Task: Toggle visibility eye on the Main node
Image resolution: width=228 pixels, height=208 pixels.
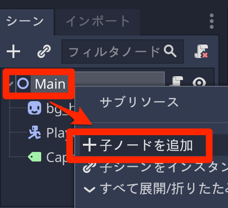Action: click(x=199, y=82)
